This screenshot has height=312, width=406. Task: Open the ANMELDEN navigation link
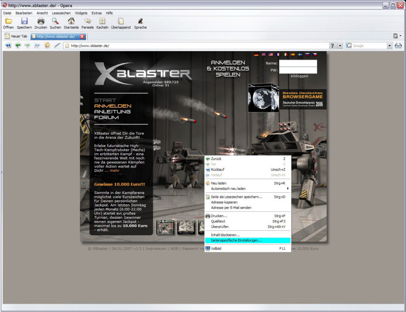point(112,106)
